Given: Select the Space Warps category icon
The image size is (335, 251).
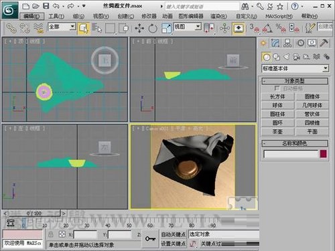Looking at the screenshot, I should [316, 57].
